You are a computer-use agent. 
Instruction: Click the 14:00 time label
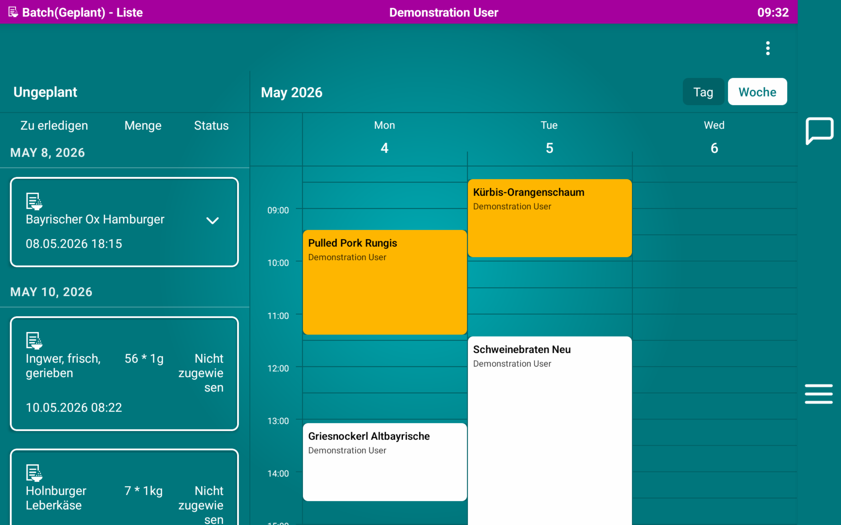278,473
